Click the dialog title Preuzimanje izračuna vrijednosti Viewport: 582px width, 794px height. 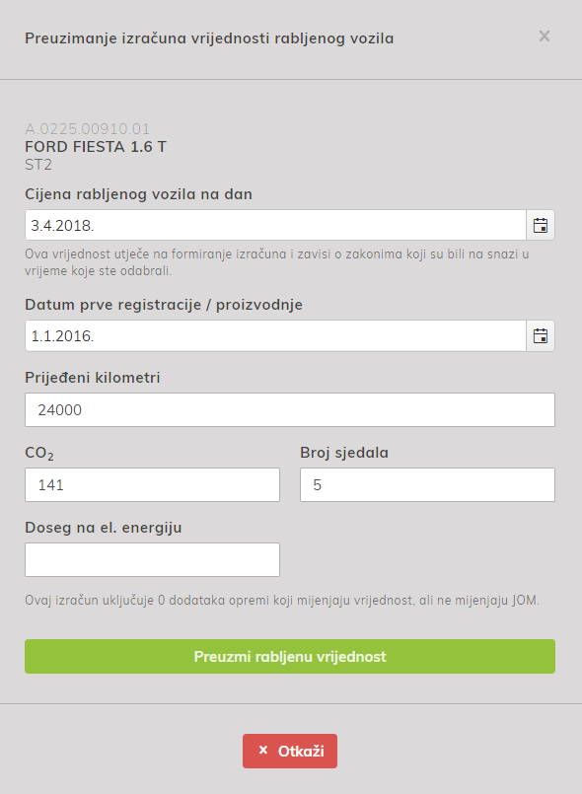coord(209,38)
